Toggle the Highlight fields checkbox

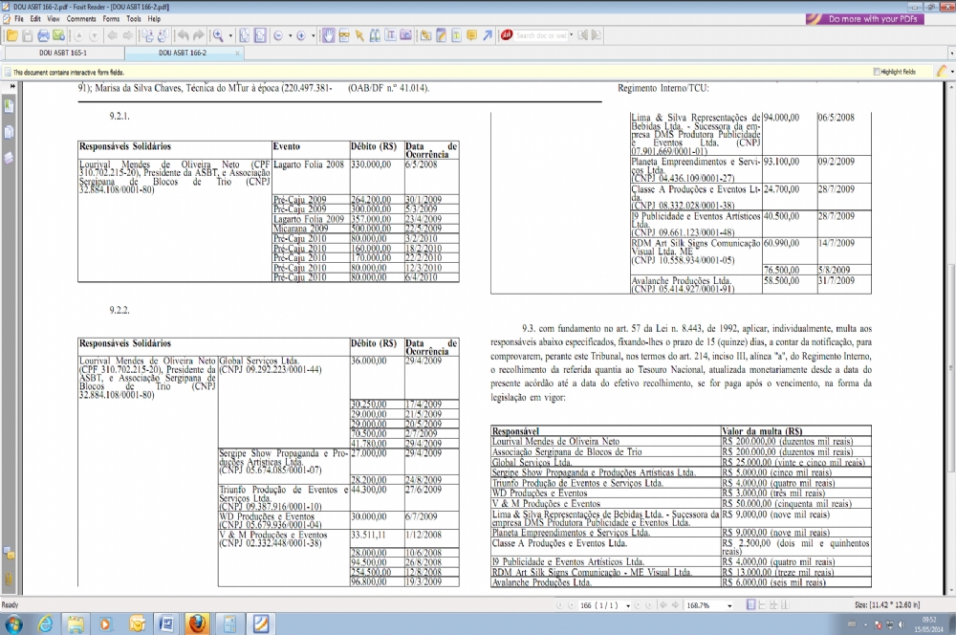click(877, 72)
